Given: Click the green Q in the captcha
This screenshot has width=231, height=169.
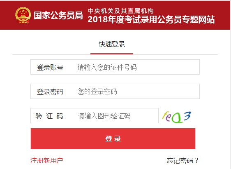Looking at the screenshot, I should tap(177, 118).
